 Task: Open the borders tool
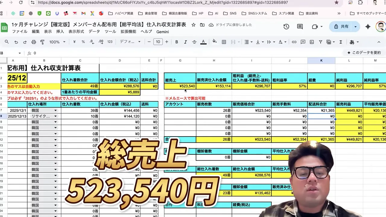224,42
